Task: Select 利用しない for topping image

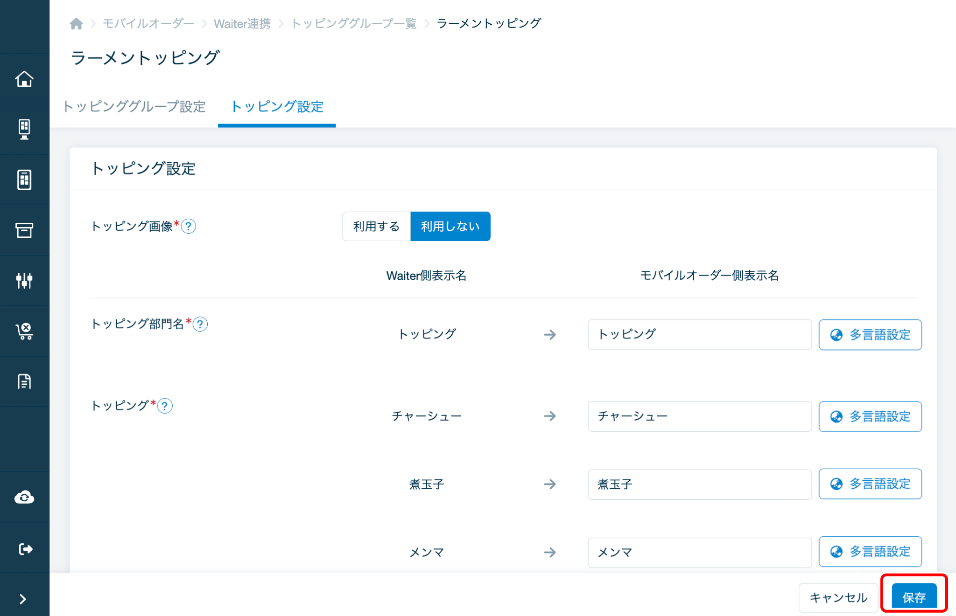Action: (450, 227)
